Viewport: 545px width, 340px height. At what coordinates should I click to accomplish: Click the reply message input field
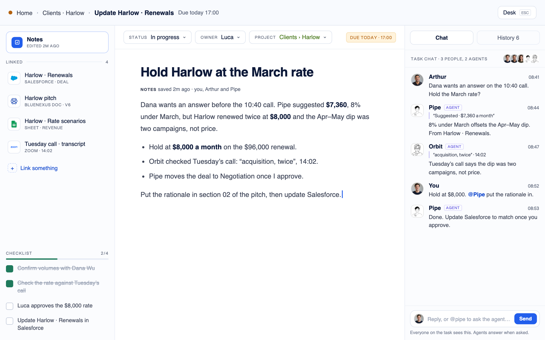(x=469, y=319)
